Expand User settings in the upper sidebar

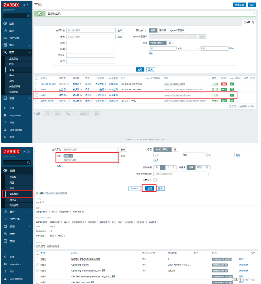click(x=17, y=130)
